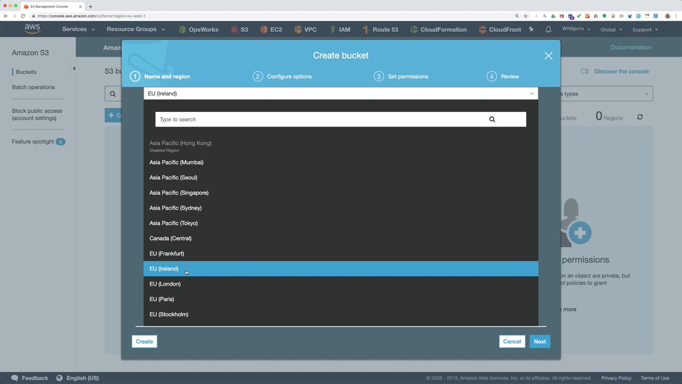Select the highlighted EU (Ireland) option
Image resolution: width=682 pixels, height=384 pixels.
pos(340,269)
